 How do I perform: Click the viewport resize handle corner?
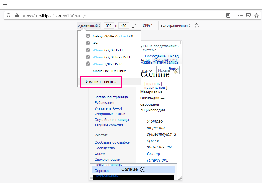point(180,178)
